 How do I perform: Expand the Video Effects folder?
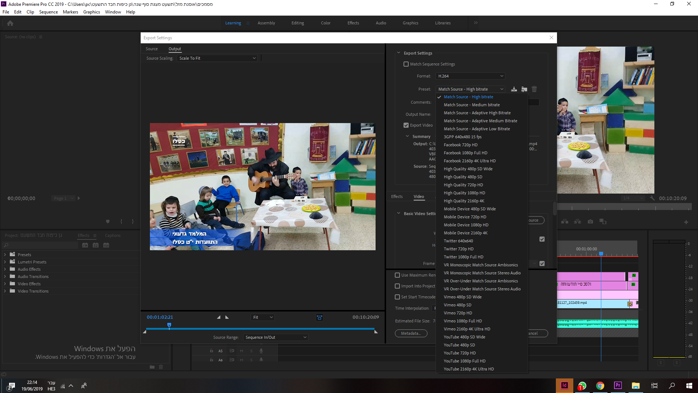point(5,284)
